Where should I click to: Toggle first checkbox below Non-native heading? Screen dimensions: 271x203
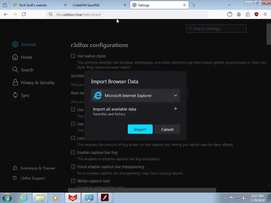click(73, 109)
